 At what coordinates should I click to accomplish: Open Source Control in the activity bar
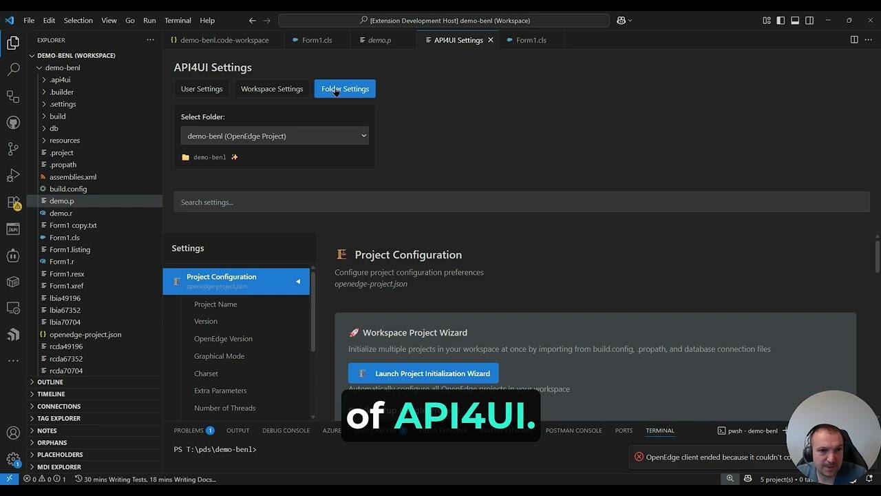[13, 149]
